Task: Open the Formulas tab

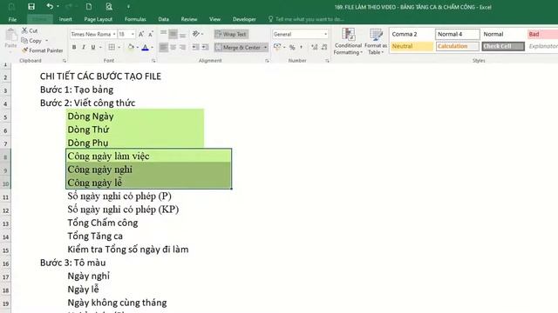Action: (135, 19)
